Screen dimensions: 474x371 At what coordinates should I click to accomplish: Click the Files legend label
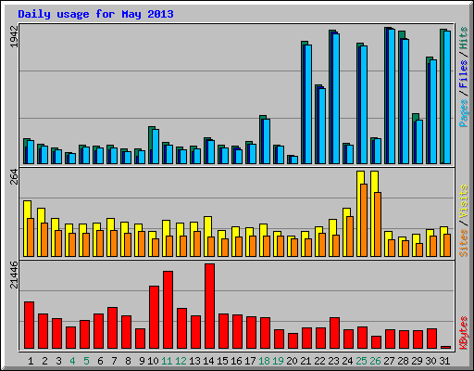[x=464, y=73]
